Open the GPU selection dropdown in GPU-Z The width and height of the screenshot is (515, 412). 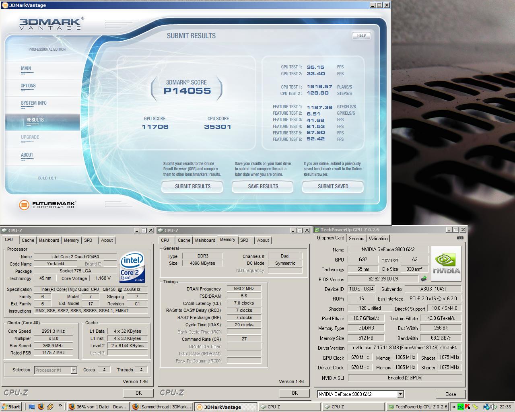[x=400, y=394]
